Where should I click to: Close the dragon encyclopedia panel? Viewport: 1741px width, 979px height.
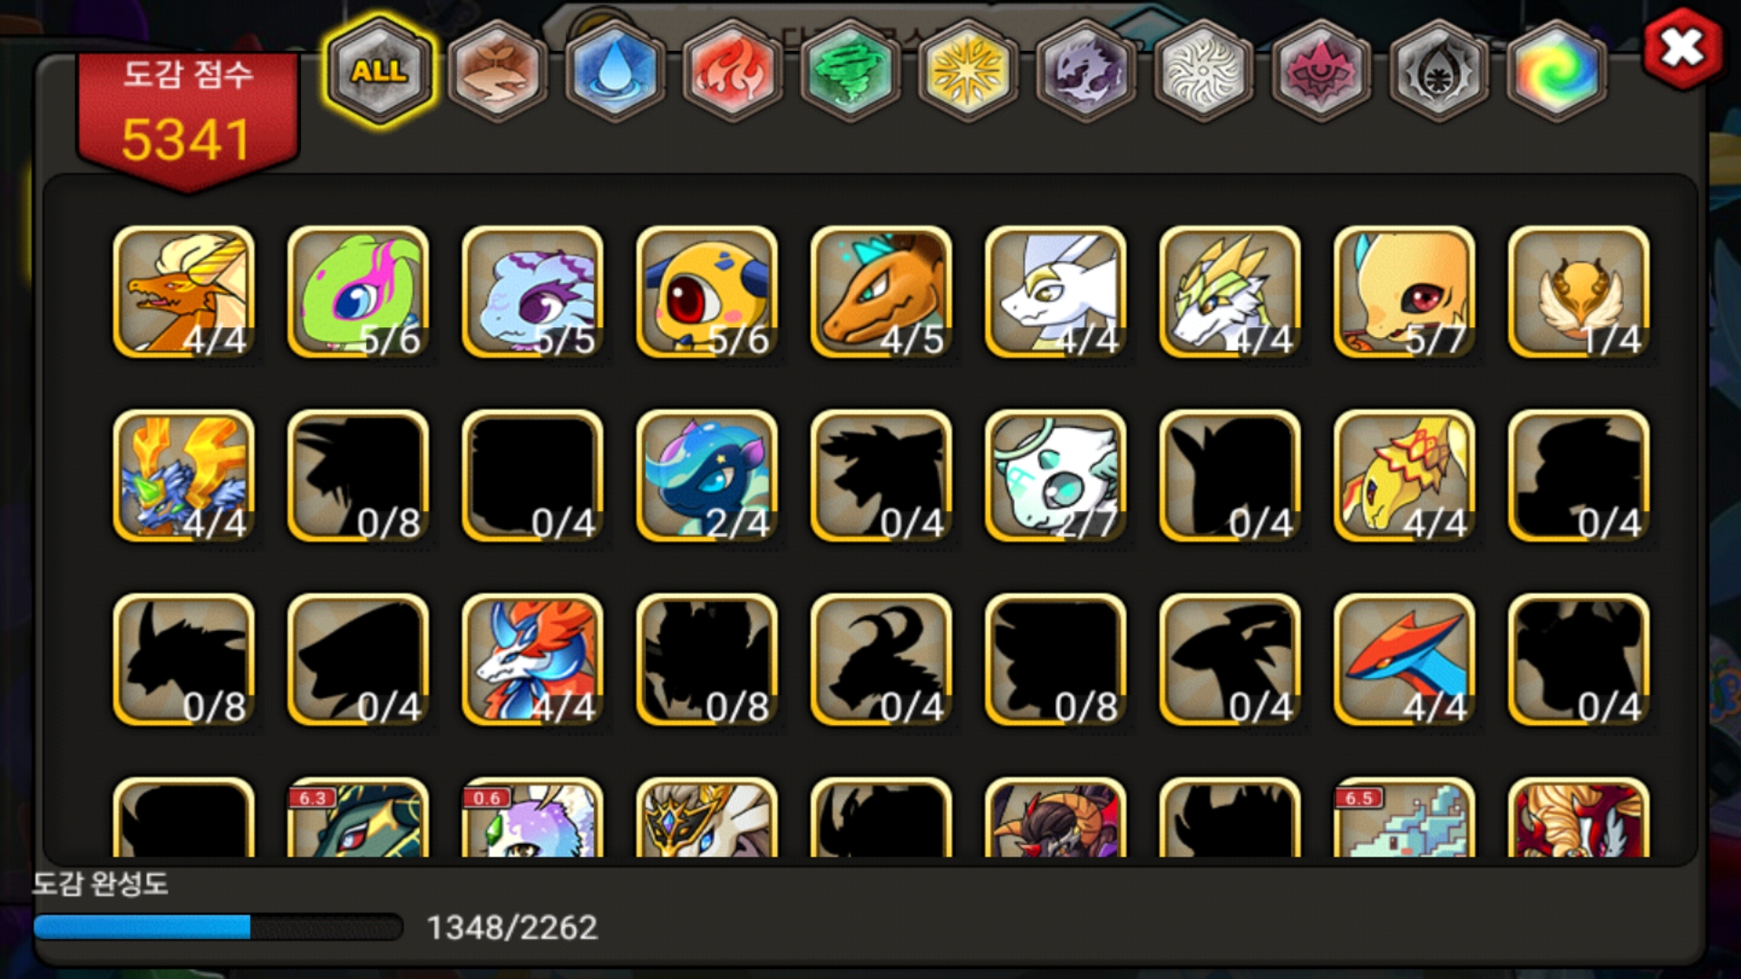tap(1682, 47)
